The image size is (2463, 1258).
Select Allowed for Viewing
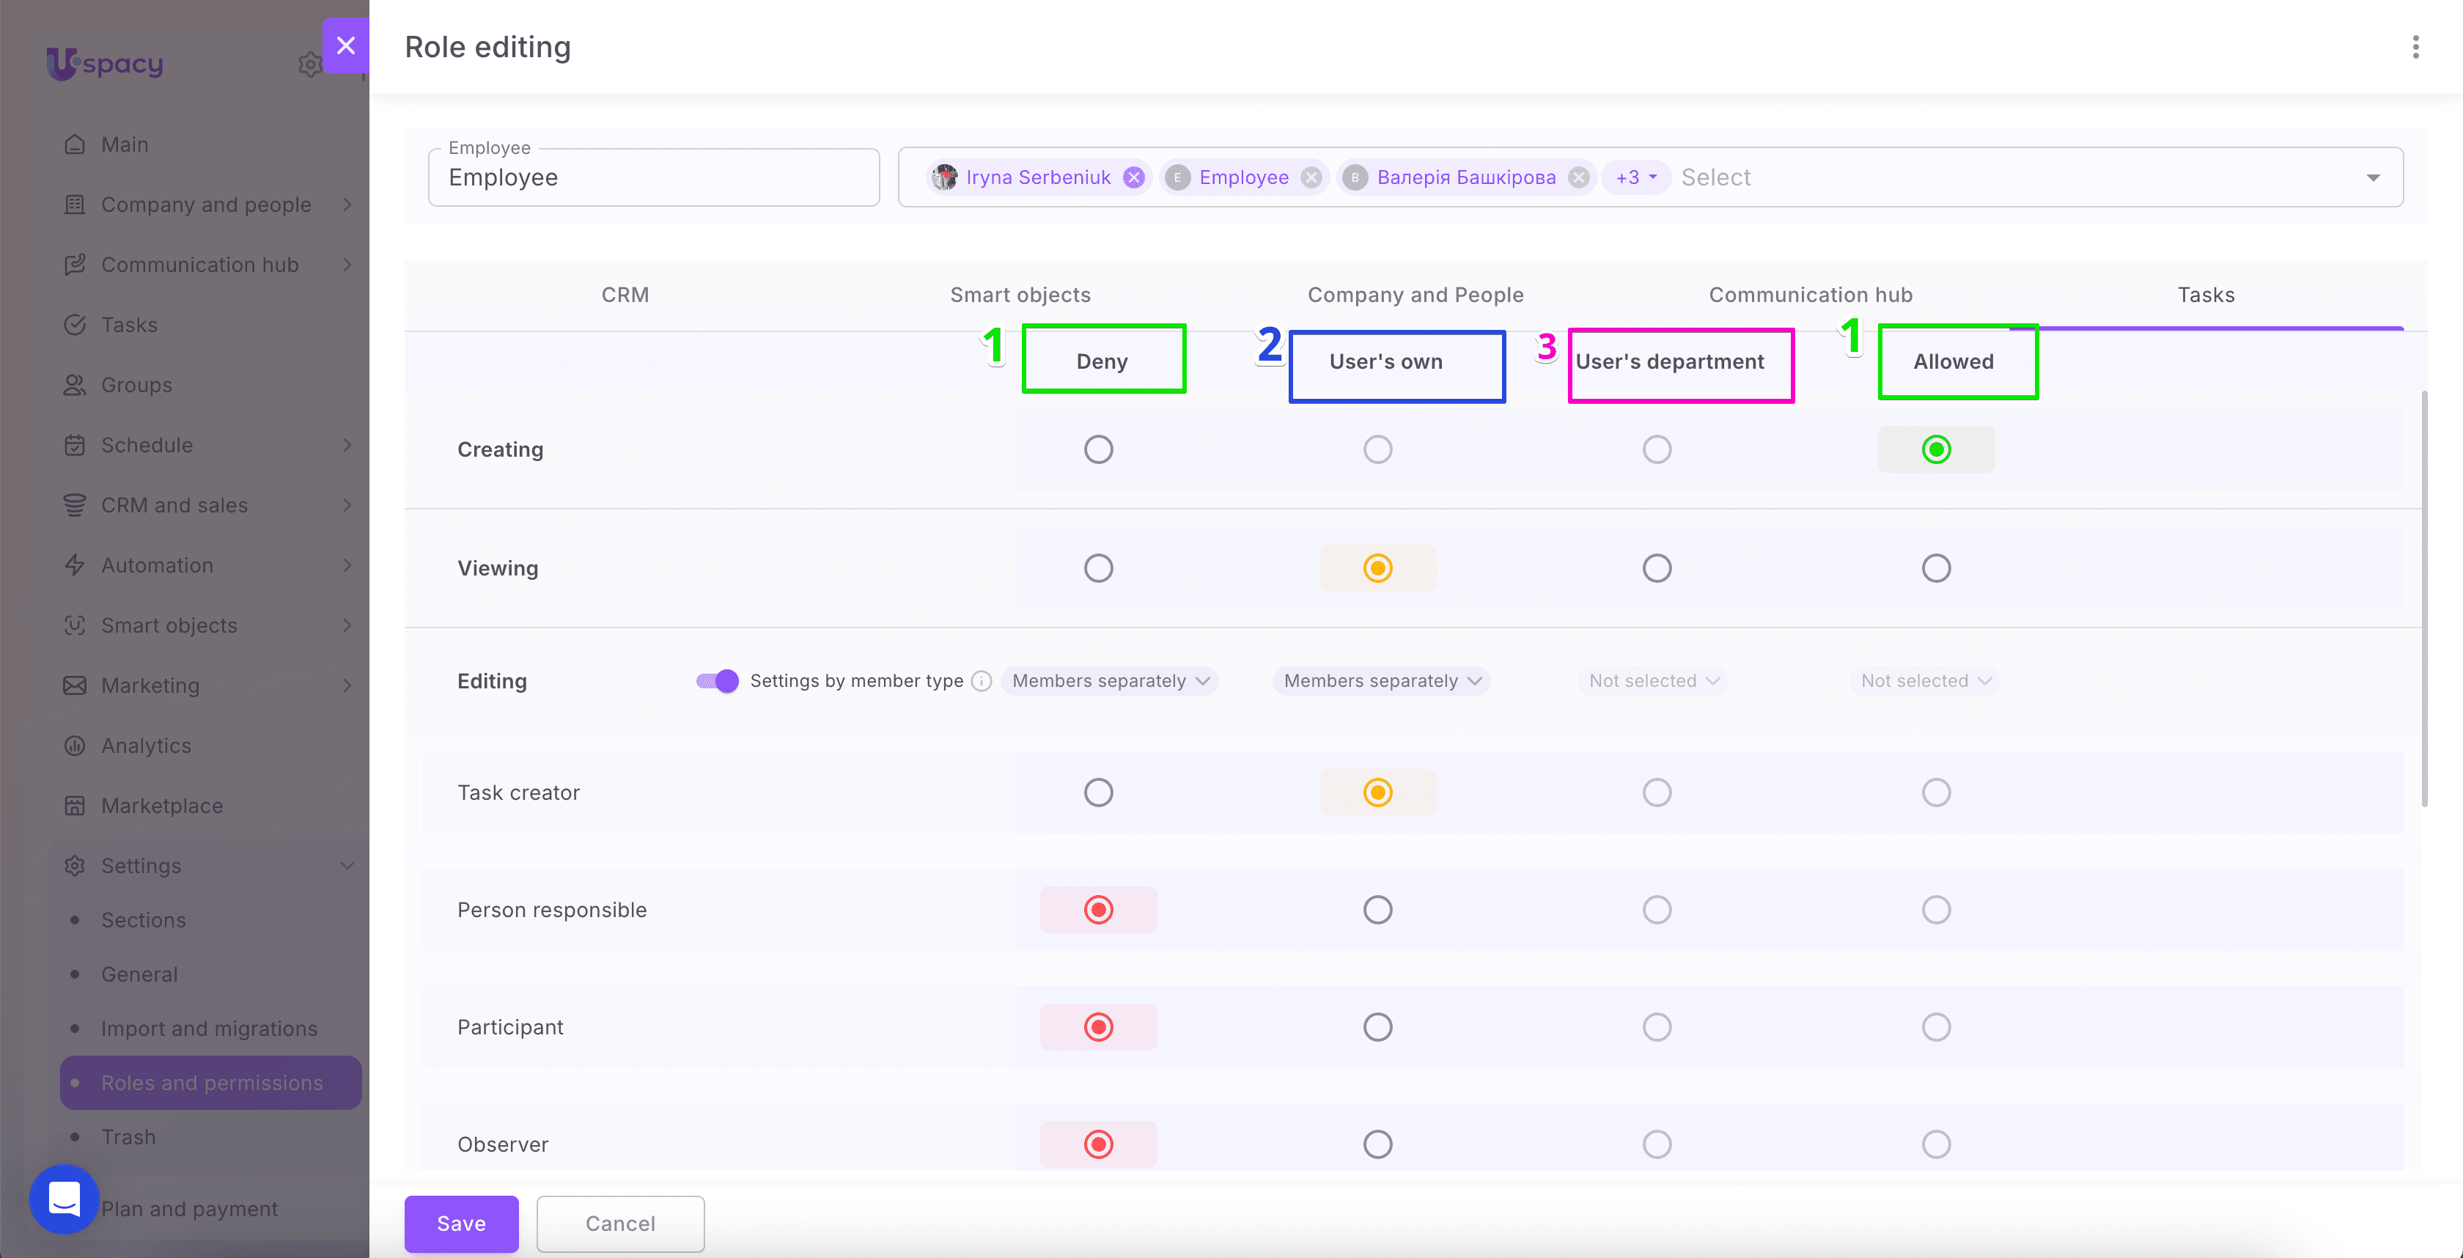pyautogui.click(x=1936, y=568)
